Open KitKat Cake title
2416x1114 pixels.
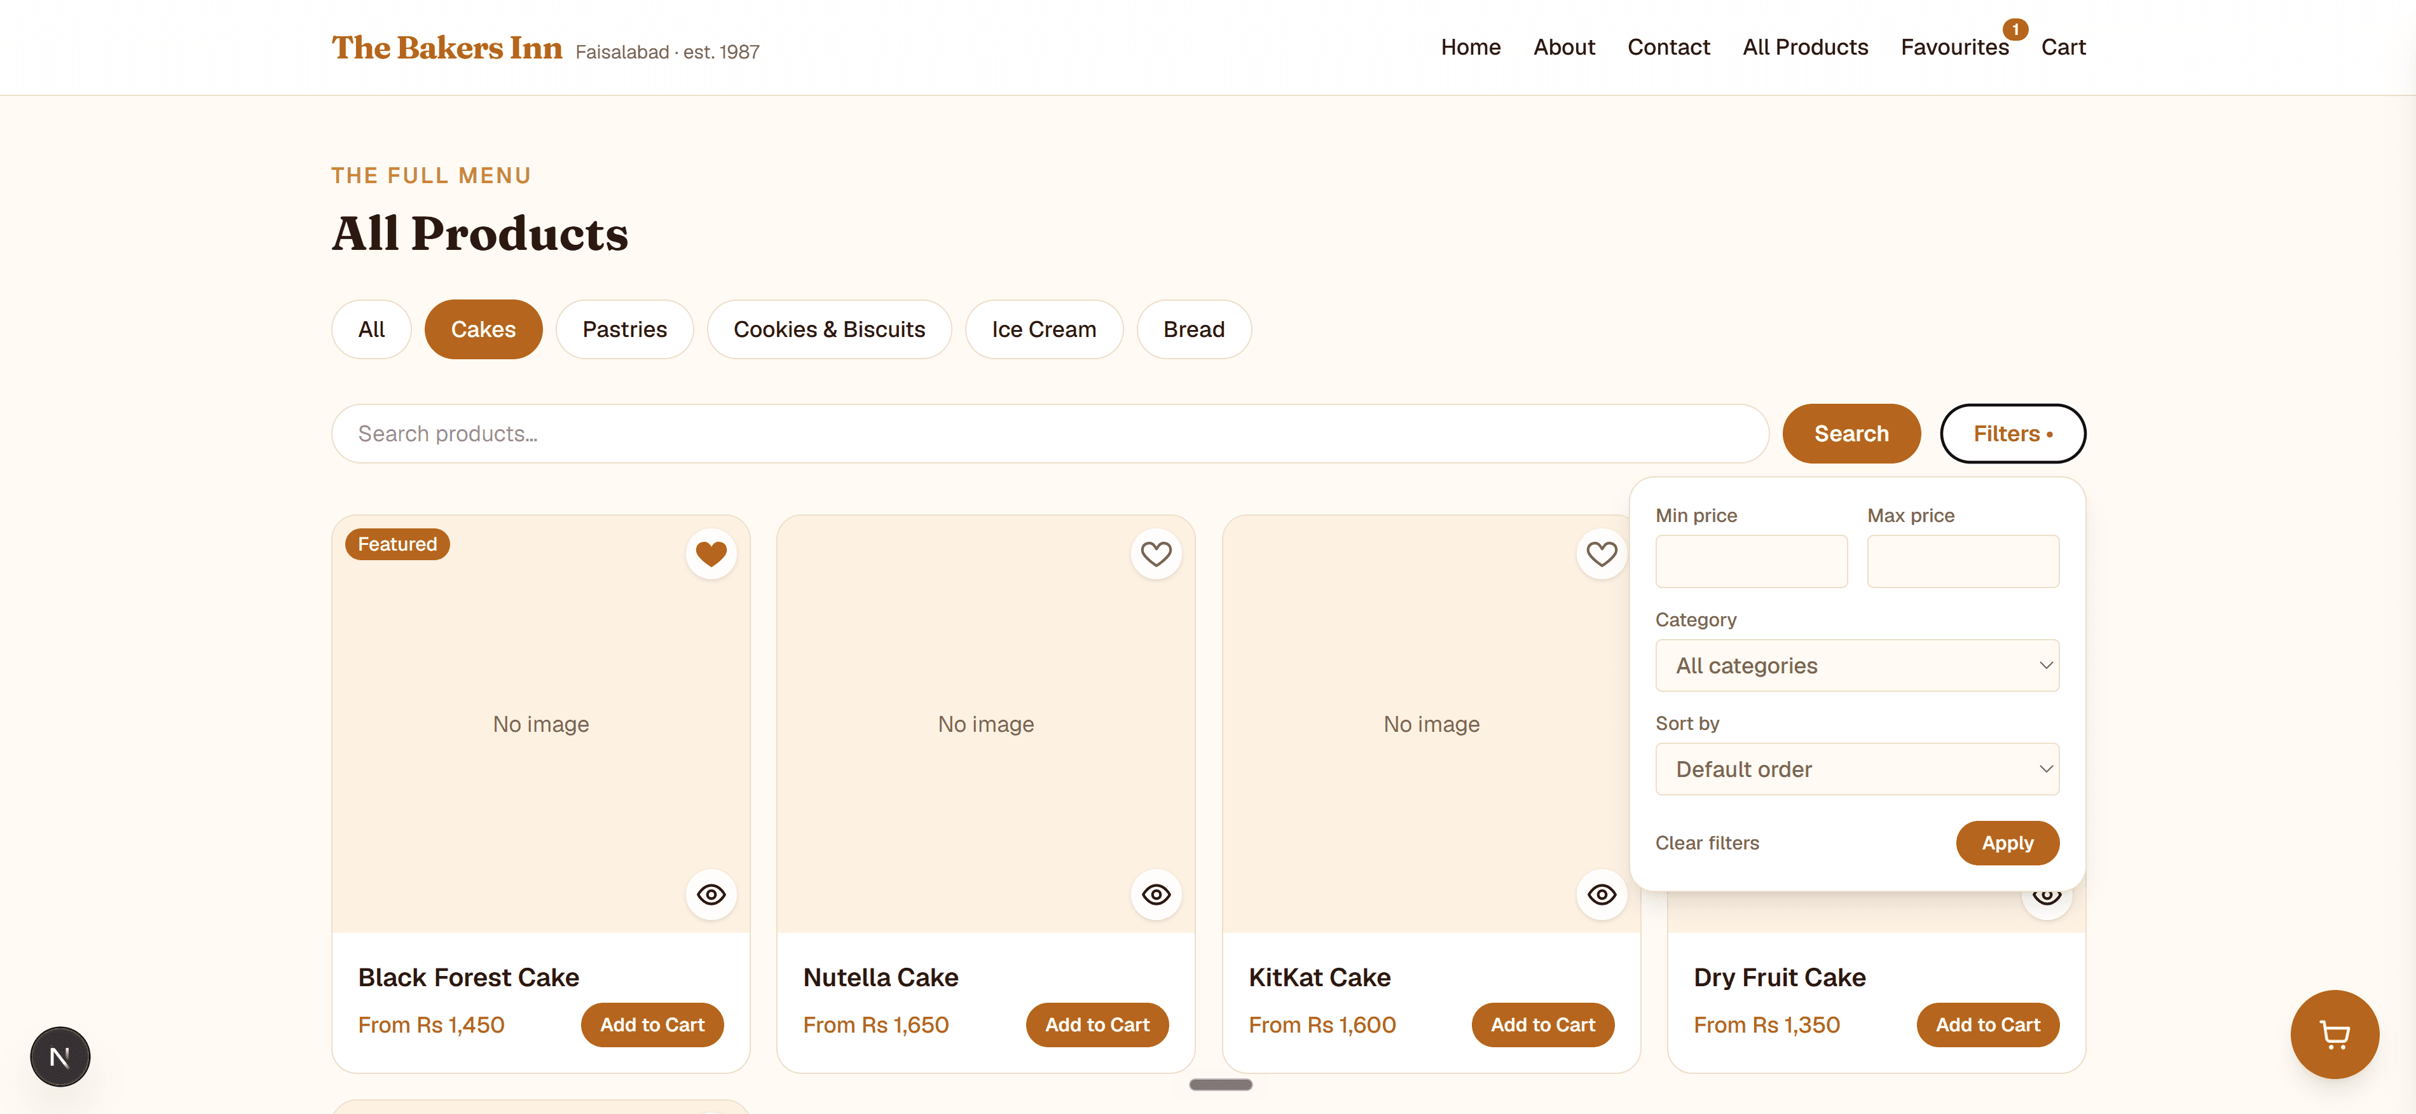click(x=1319, y=977)
